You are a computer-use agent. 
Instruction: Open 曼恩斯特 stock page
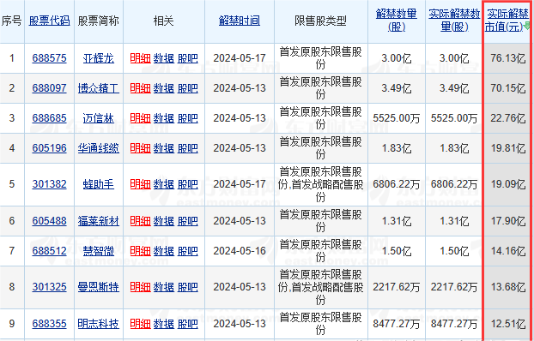(99, 287)
